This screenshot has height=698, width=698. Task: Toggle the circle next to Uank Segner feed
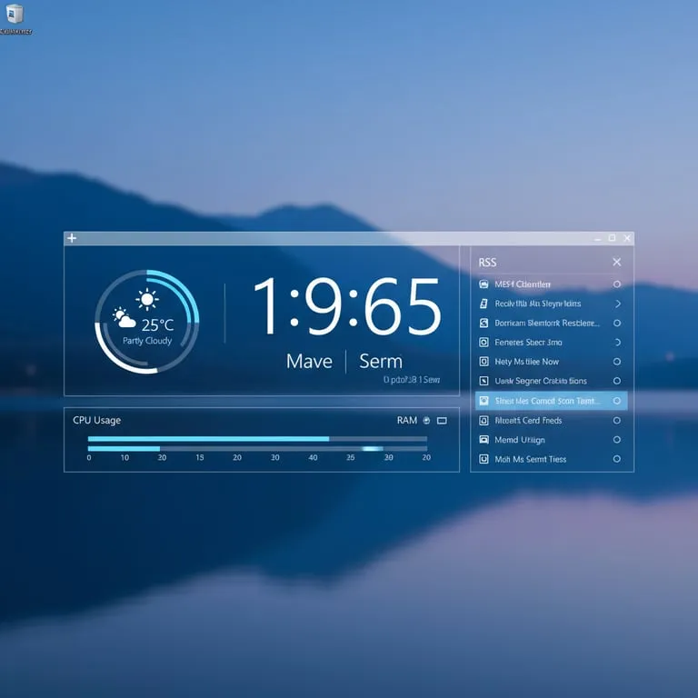pos(617,382)
